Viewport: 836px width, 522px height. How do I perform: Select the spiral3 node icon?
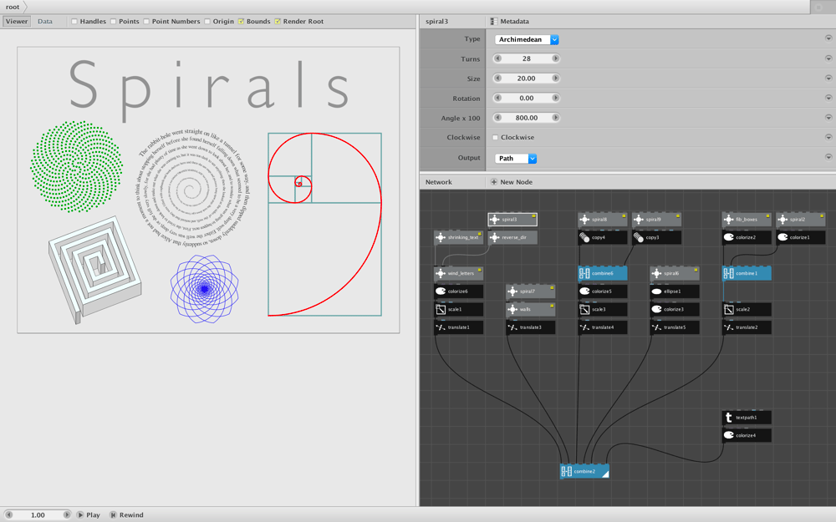(494, 220)
